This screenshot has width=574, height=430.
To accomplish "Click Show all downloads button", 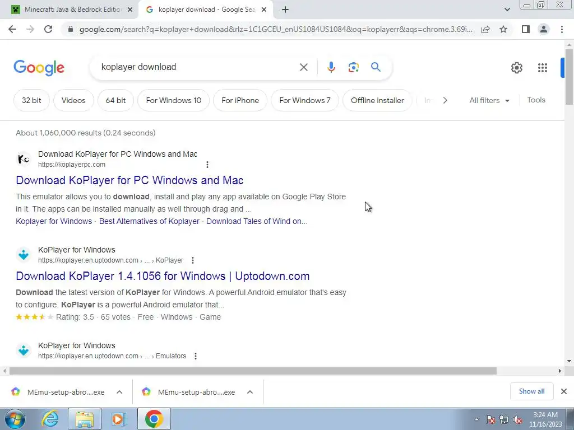I will tap(531, 391).
